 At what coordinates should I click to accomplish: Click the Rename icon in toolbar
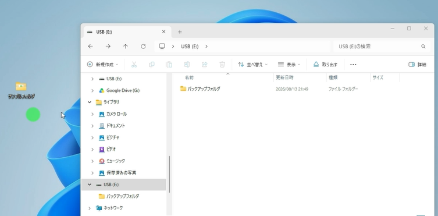pyautogui.click(x=187, y=65)
